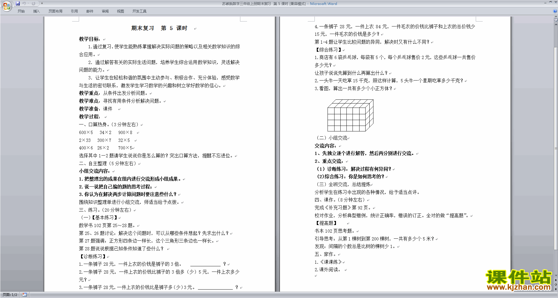
Task: Click the calculation 600×5
Action: [86, 132]
